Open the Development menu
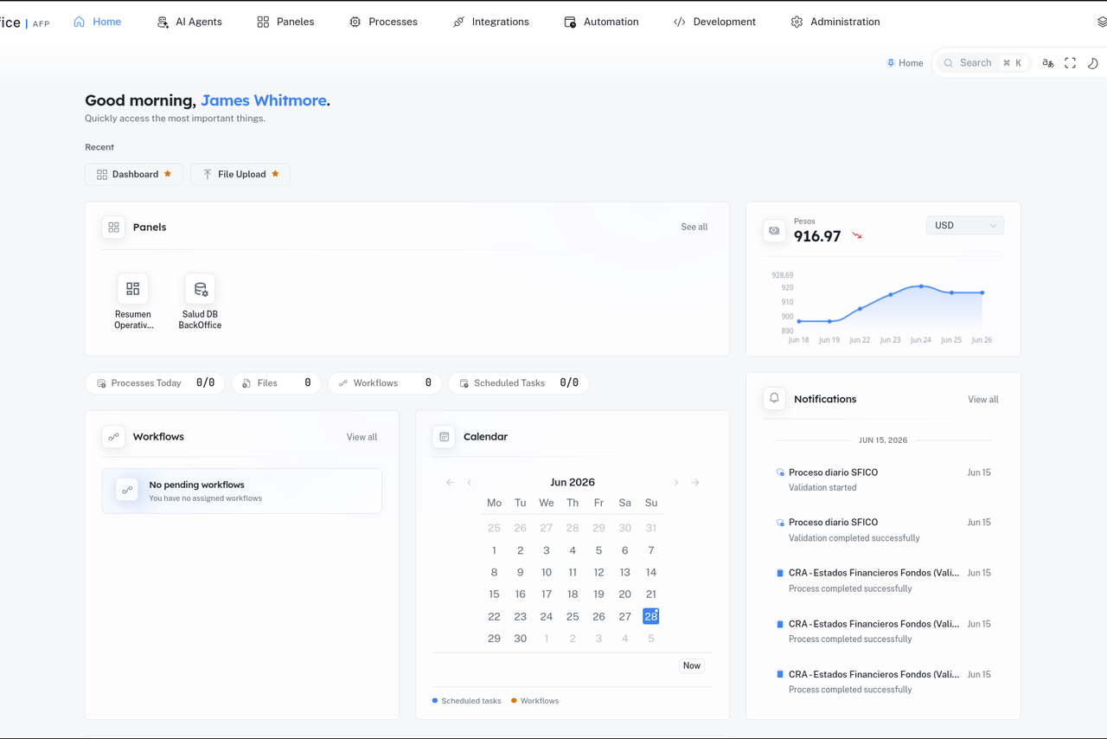1107x739 pixels. pyautogui.click(x=714, y=22)
